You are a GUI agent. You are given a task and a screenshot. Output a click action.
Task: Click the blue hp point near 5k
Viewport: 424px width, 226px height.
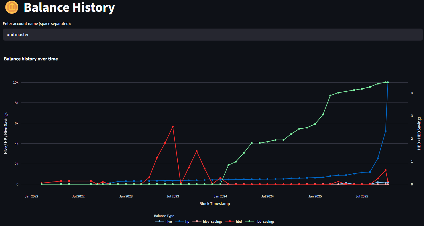385,131
